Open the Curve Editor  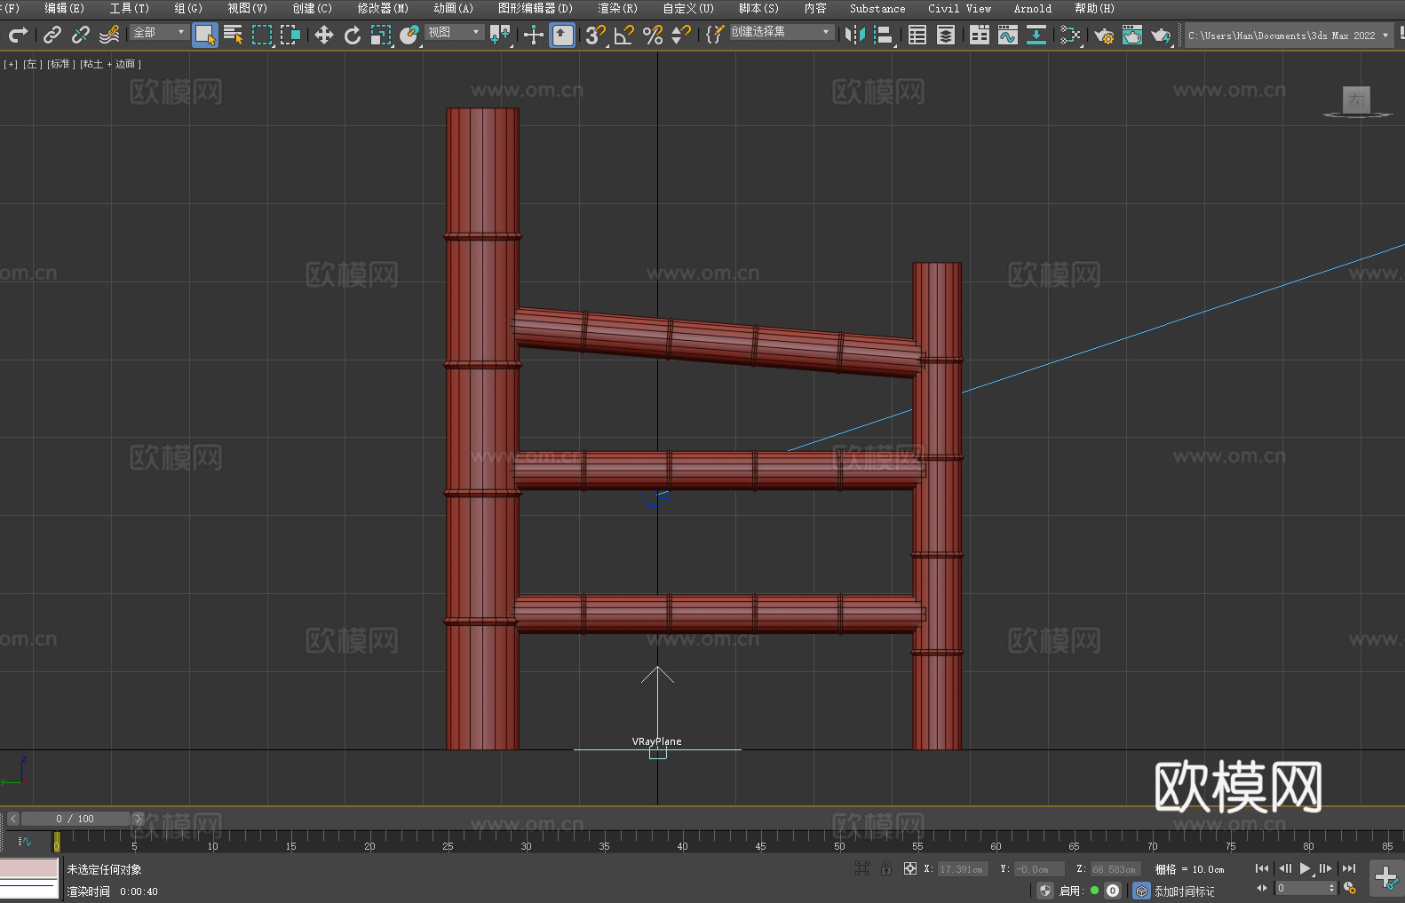[1008, 35]
